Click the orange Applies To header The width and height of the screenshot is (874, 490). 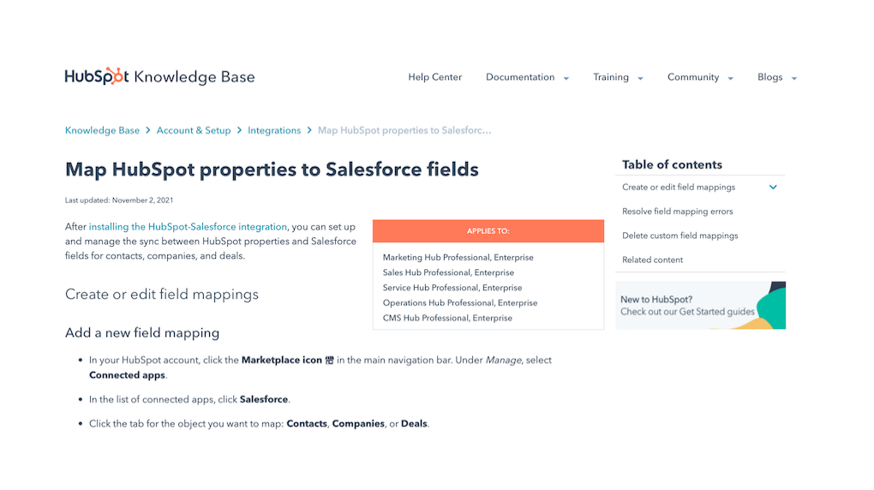(488, 231)
